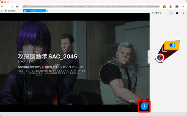Image resolution: width=187 pixels, height=116 pixels.
Task: Close the Netflix tab
Action: pyautogui.click(x=25, y=11)
